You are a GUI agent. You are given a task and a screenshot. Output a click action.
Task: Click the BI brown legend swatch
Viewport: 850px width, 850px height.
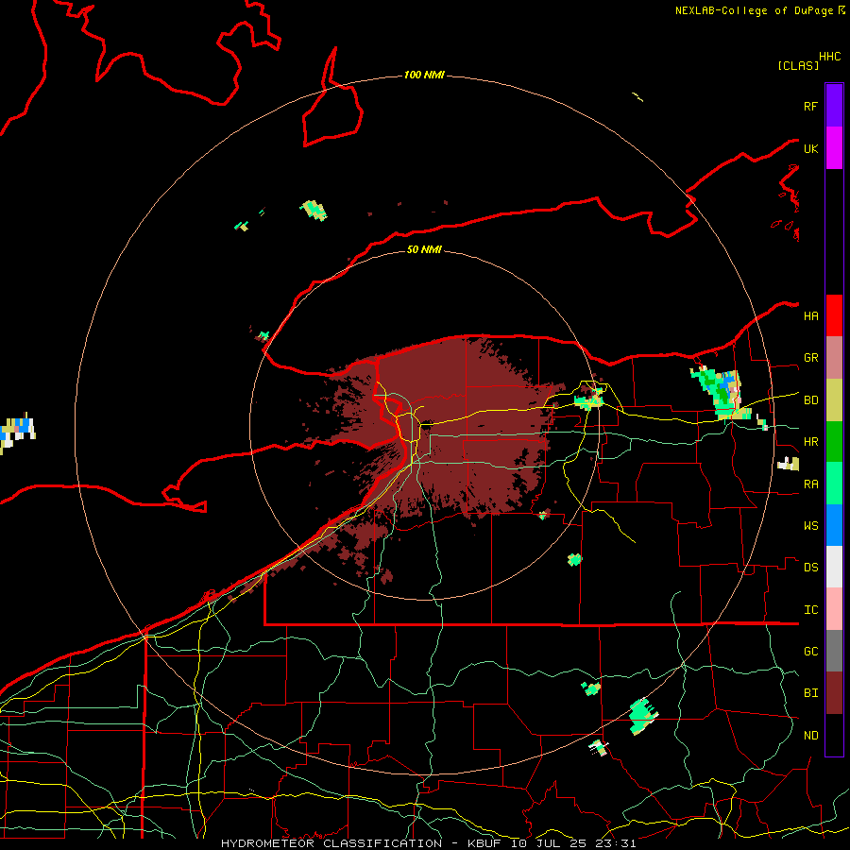pos(834,693)
